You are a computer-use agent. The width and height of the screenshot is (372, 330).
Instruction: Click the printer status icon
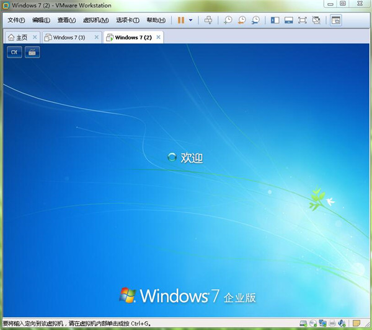pos(332,323)
